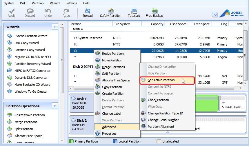Click the left sidebar vertical scrollbar
Screen dimensions: 249x146
click(x=62, y=60)
